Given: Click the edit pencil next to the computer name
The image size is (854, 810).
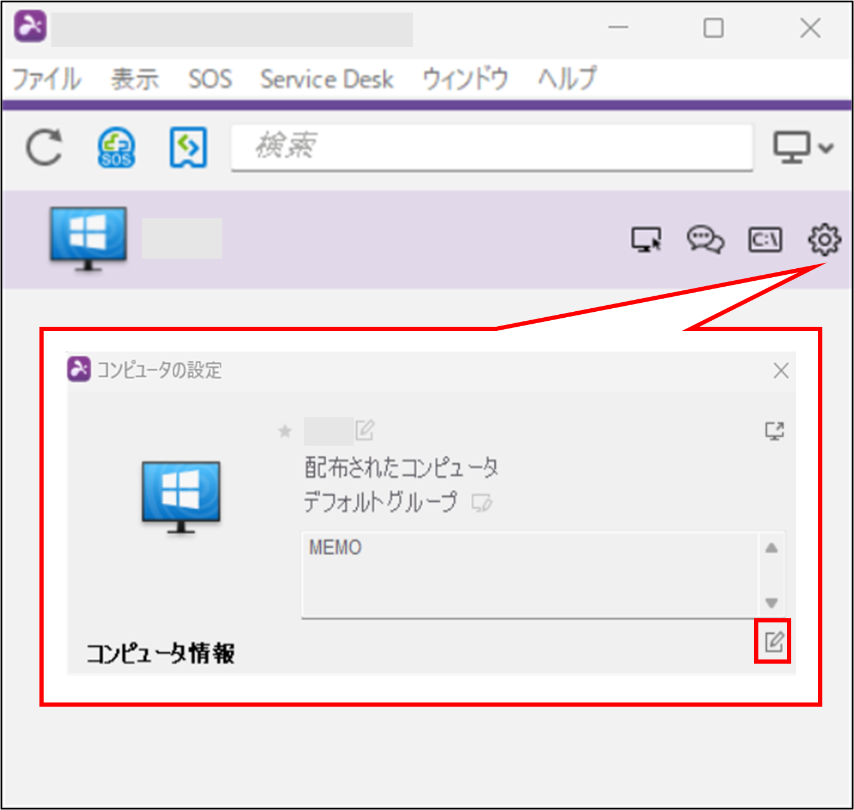Looking at the screenshot, I should click(365, 430).
